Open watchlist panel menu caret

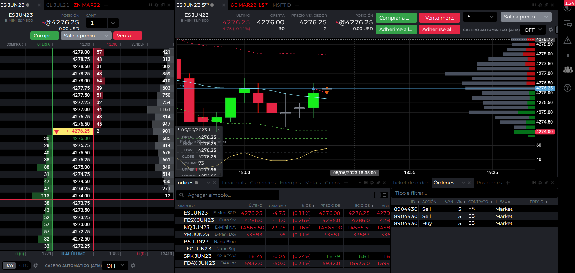tap(360, 183)
